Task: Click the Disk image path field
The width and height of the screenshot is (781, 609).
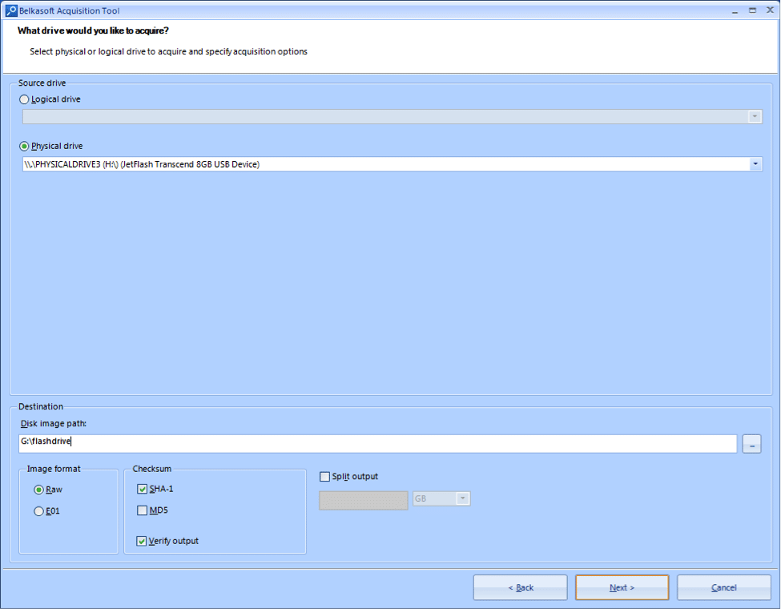Action: coord(377,444)
